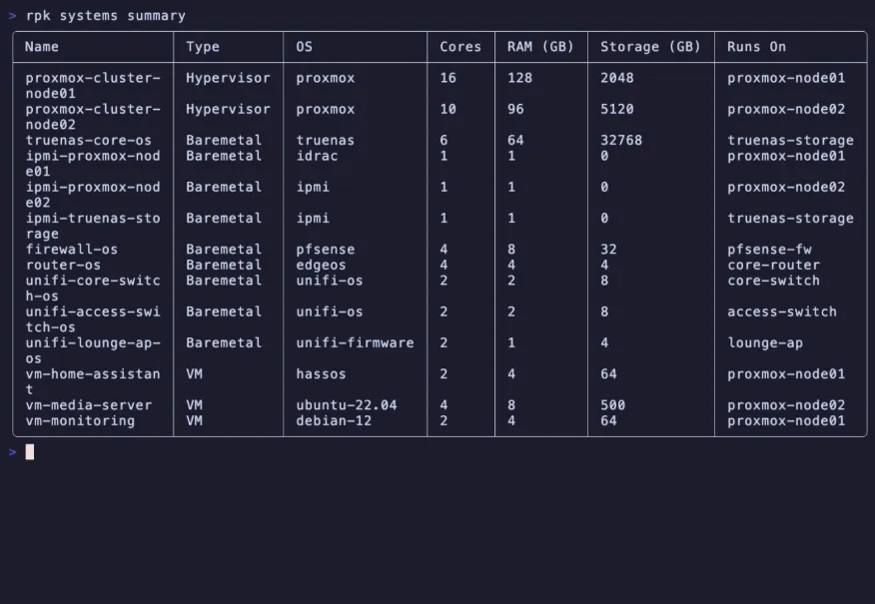
Task: Click the 'pfsense' OS cell
Action: (x=325, y=250)
